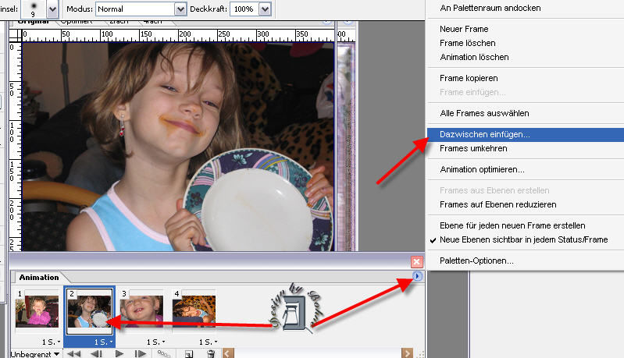The height and width of the screenshot is (358, 624).
Task: Play the animation
Action: [119, 353]
